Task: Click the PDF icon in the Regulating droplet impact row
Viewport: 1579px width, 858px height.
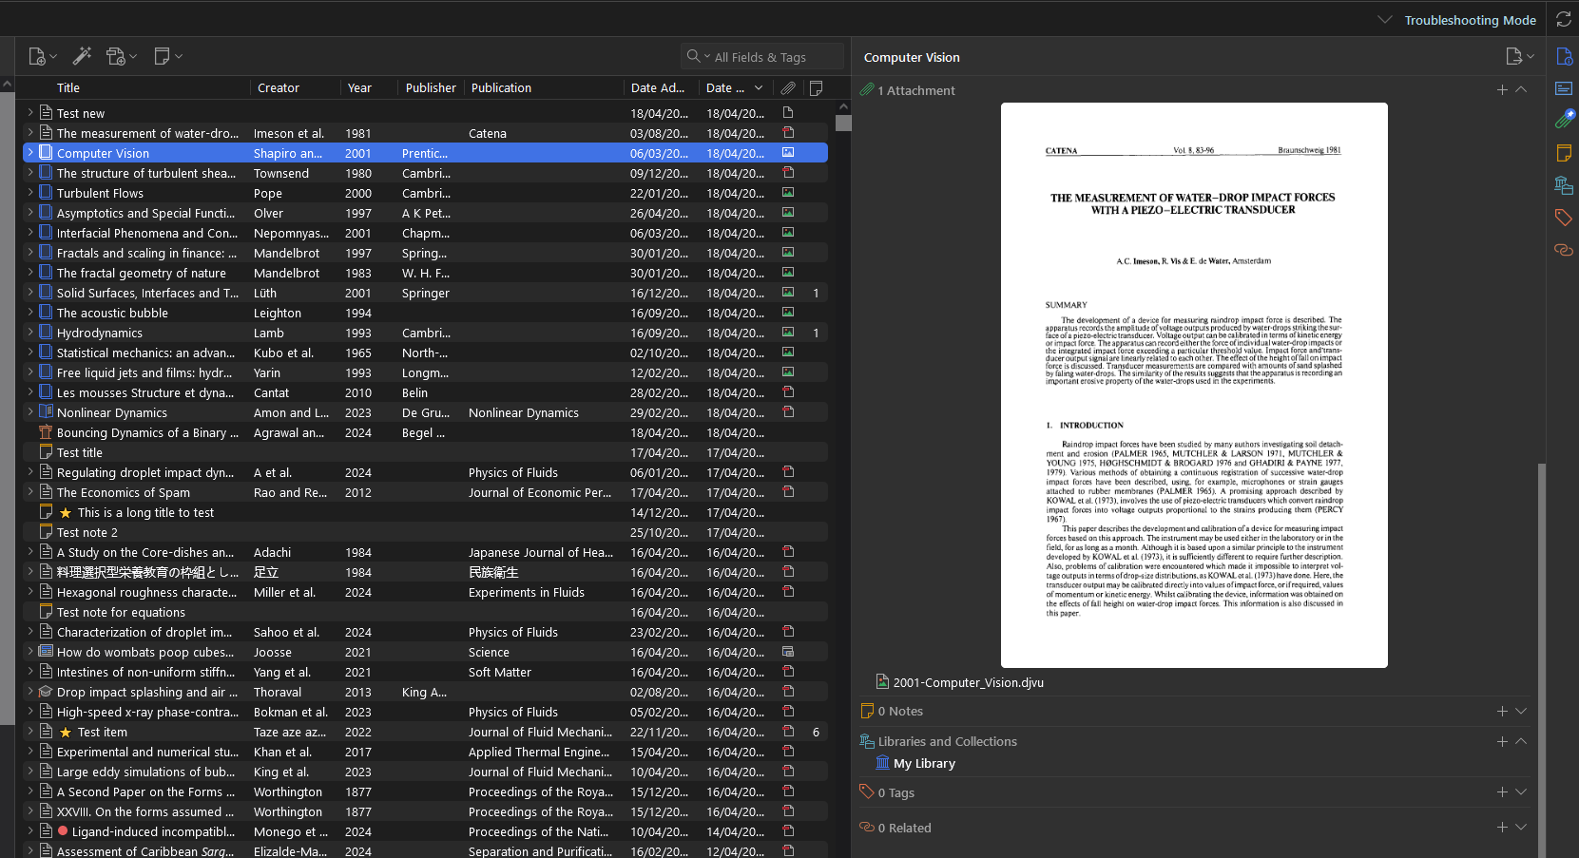Action: (788, 472)
